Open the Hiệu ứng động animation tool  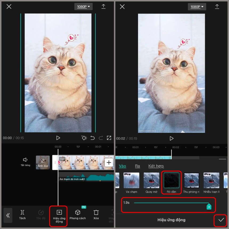click(x=59, y=212)
